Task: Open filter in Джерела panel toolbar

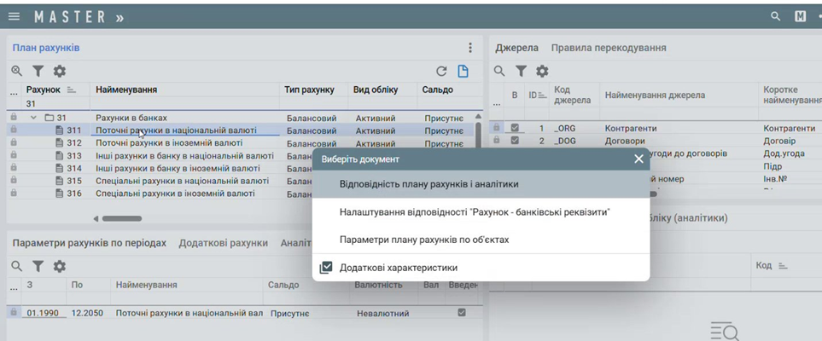Action: 521,71
